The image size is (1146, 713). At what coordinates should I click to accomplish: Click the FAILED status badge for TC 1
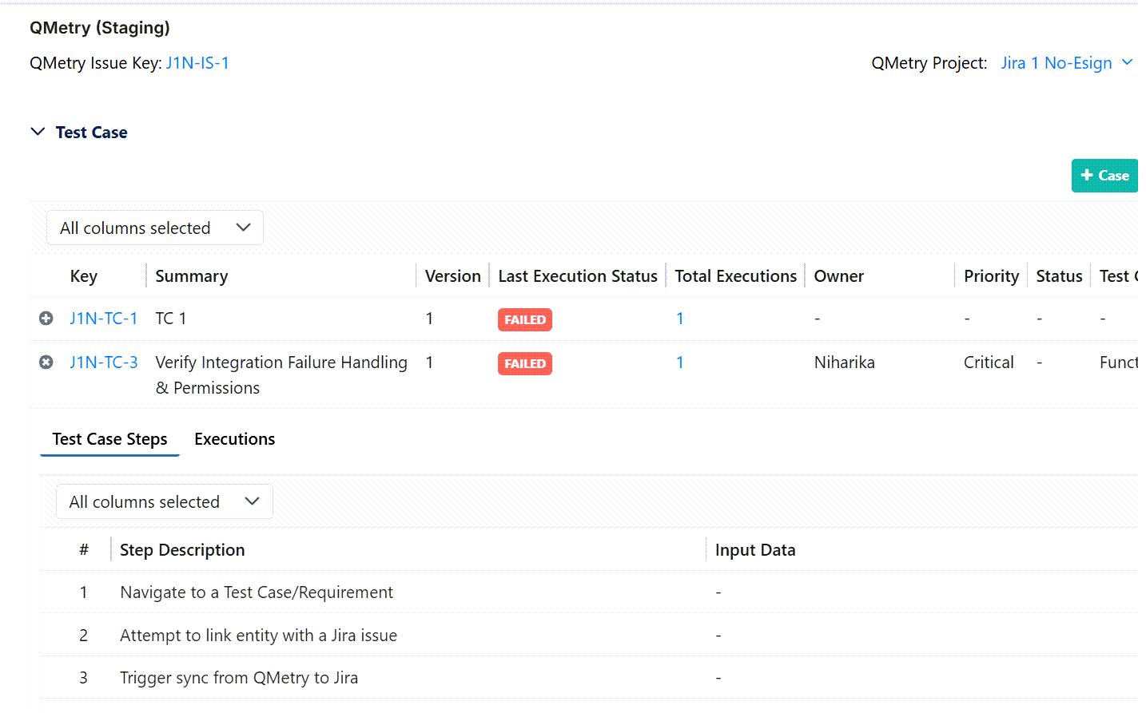(x=524, y=320)
